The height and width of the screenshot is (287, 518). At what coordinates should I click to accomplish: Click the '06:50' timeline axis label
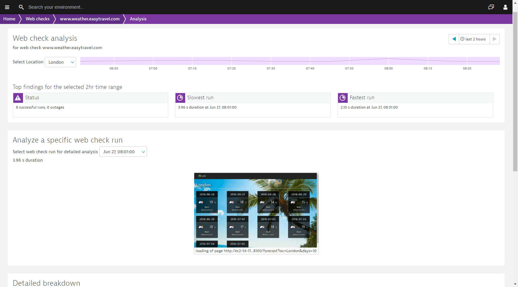114,69
